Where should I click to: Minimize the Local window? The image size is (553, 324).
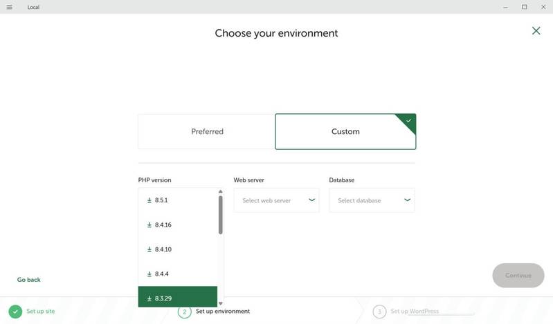coord(505,7)
